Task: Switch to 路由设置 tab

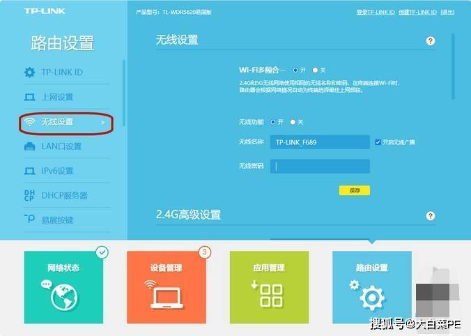Action: [x=372, y=287]
